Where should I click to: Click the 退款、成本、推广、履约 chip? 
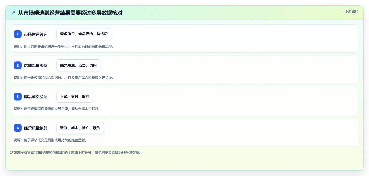80,128
